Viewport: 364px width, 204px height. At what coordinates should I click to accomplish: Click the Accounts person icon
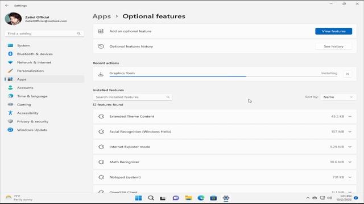pos(10,88)
